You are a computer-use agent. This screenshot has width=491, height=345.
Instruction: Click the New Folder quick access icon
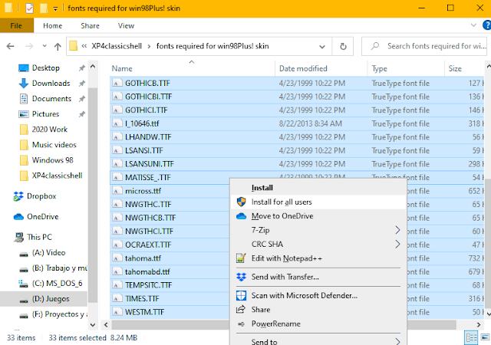coord(44,8)
